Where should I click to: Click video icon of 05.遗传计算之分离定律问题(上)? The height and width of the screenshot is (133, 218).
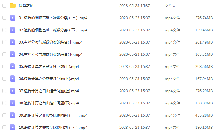(13, 66)
